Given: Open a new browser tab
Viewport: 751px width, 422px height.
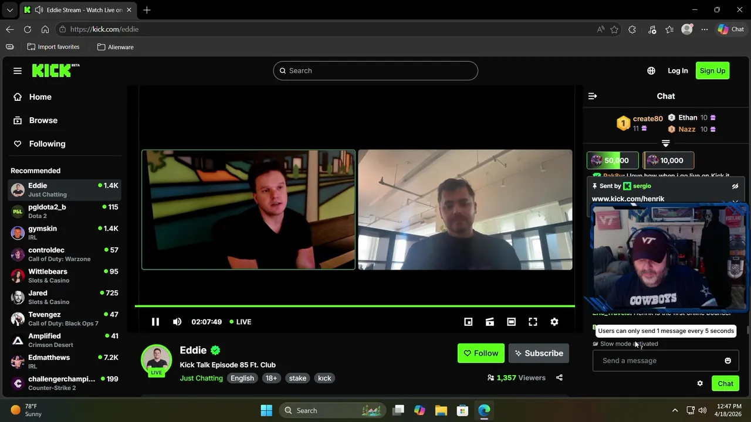Looking at the screenshot, I should (147, 10).
